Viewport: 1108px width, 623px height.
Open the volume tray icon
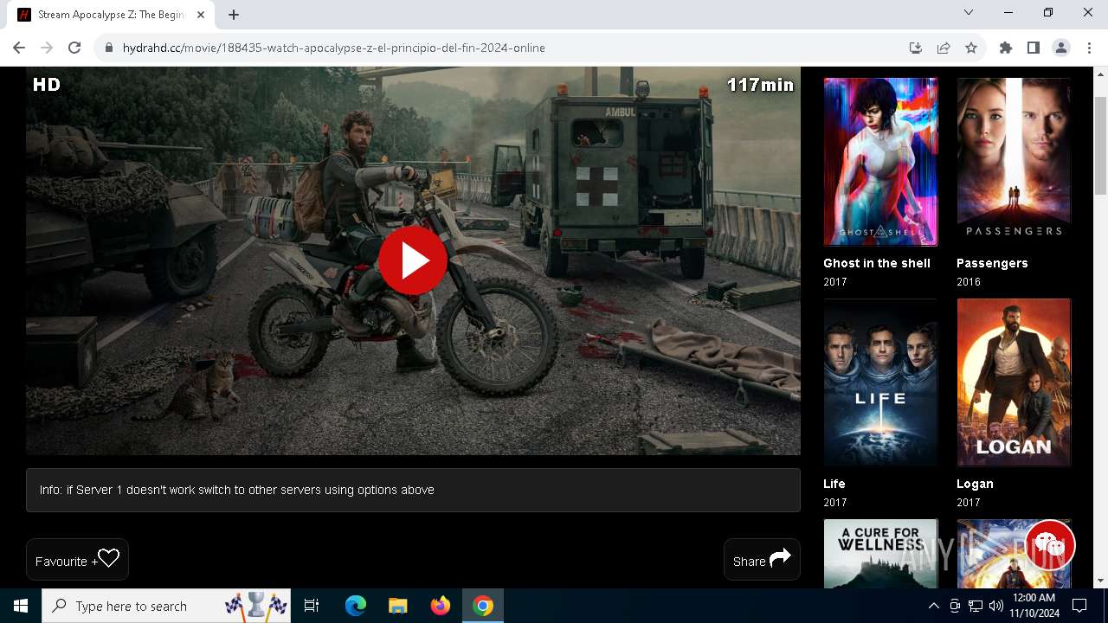pyautogui.click(x=996, y=606)
